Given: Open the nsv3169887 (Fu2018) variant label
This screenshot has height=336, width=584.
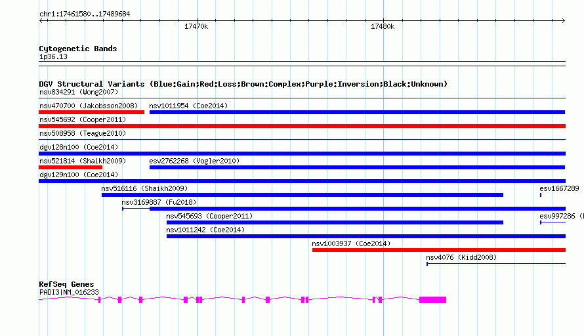Looking at the screenshot, I should 159,202.
